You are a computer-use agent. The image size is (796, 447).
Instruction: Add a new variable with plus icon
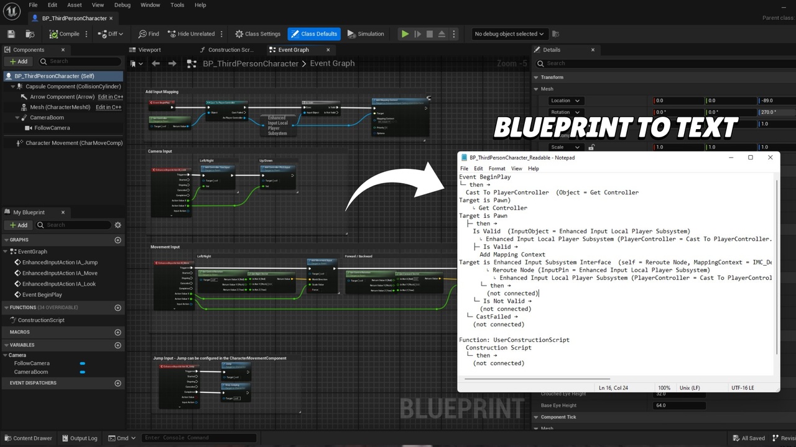[x=118, y=345]
